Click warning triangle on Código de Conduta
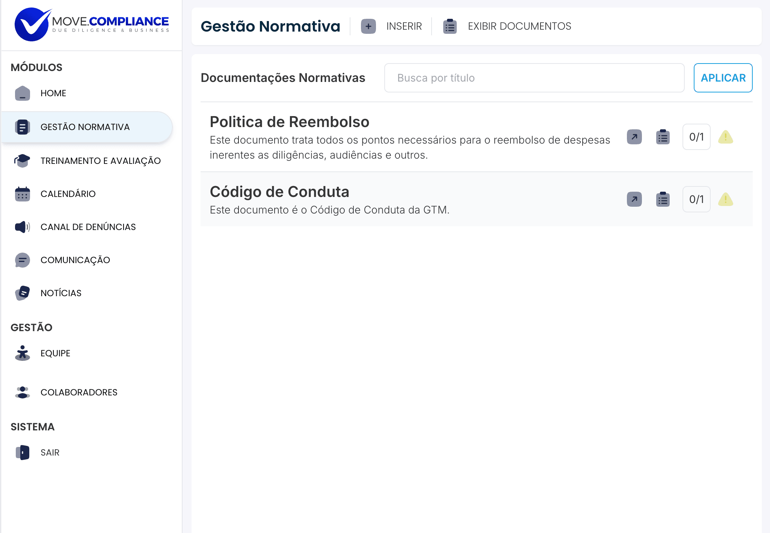The image size is (770, 533). tap(725, 200)
